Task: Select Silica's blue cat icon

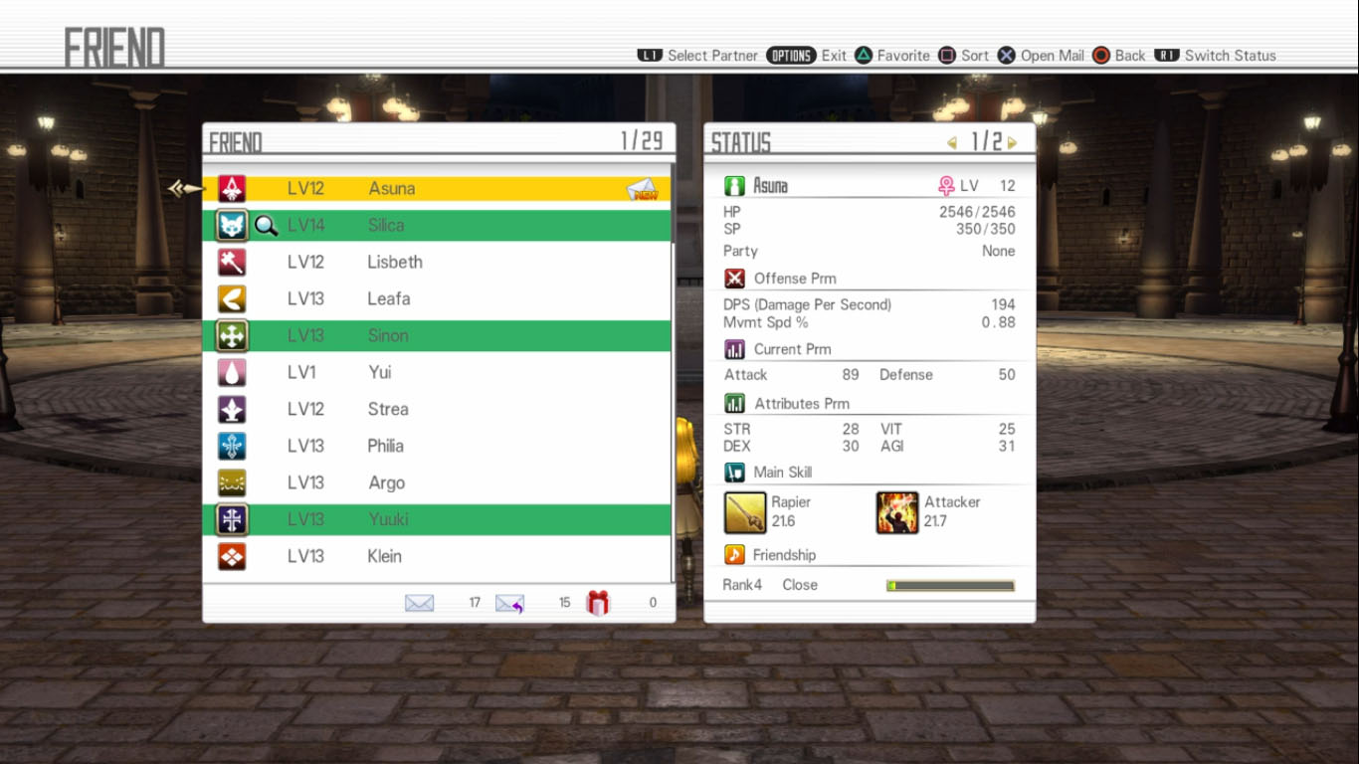Action: 232,225
